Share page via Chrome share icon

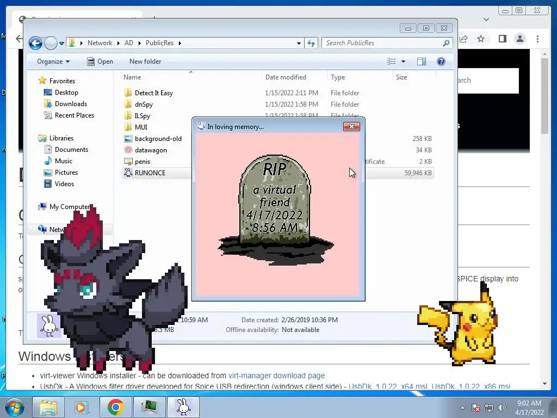[x=463, y=39]
